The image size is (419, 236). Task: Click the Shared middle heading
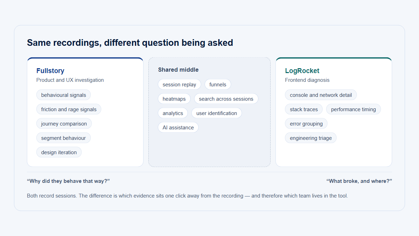tap(178, 70)
